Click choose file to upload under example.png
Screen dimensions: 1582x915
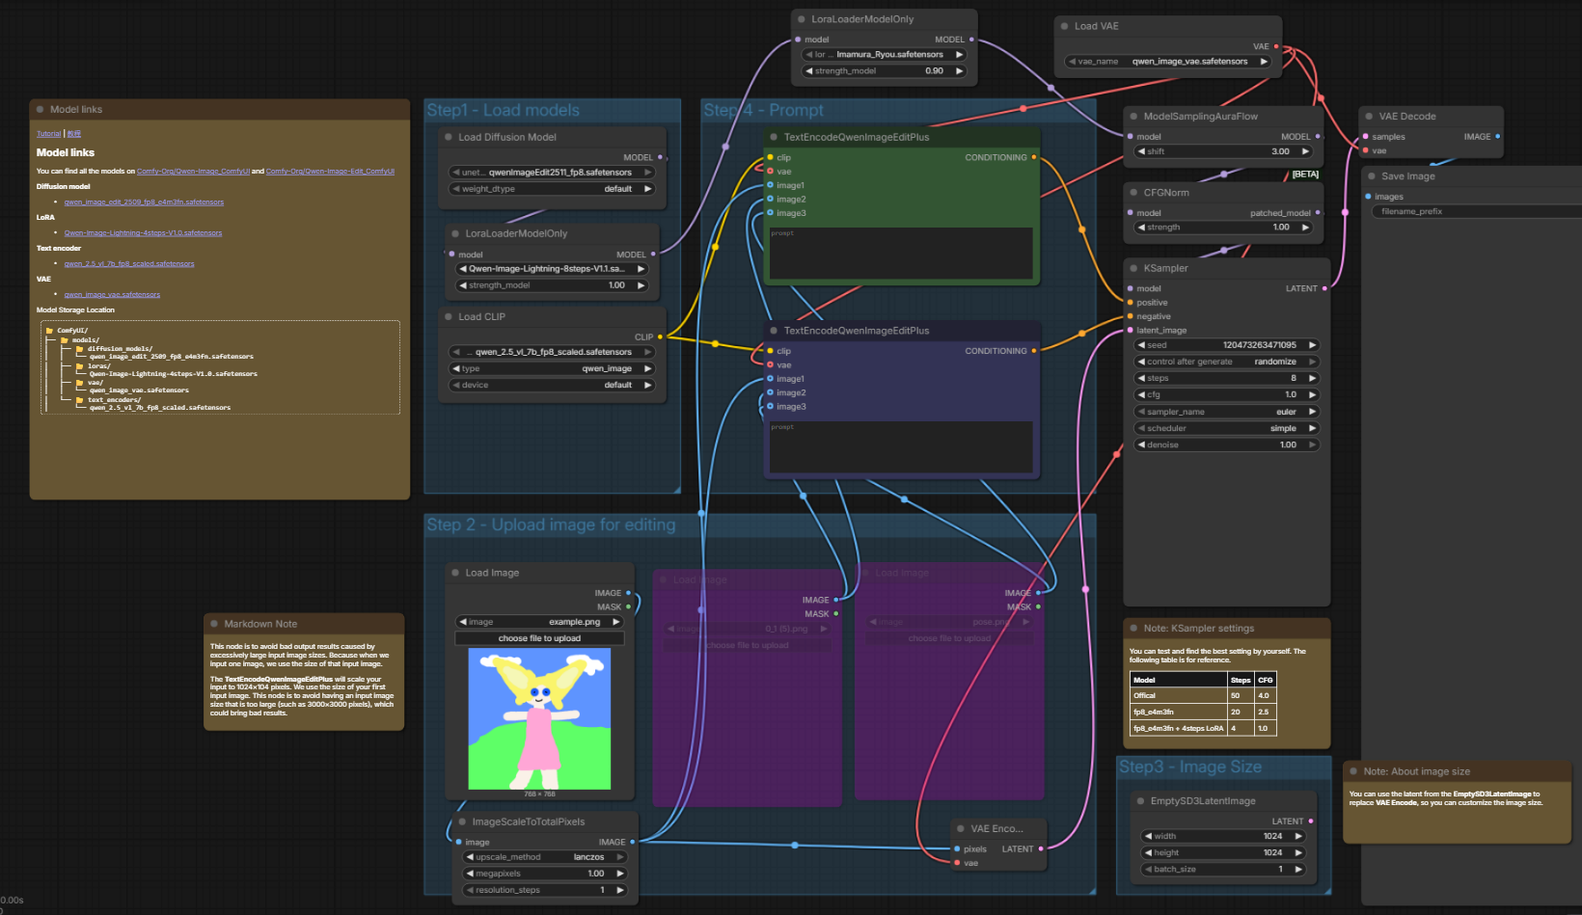pyautogui.click(x=539, y=638)
